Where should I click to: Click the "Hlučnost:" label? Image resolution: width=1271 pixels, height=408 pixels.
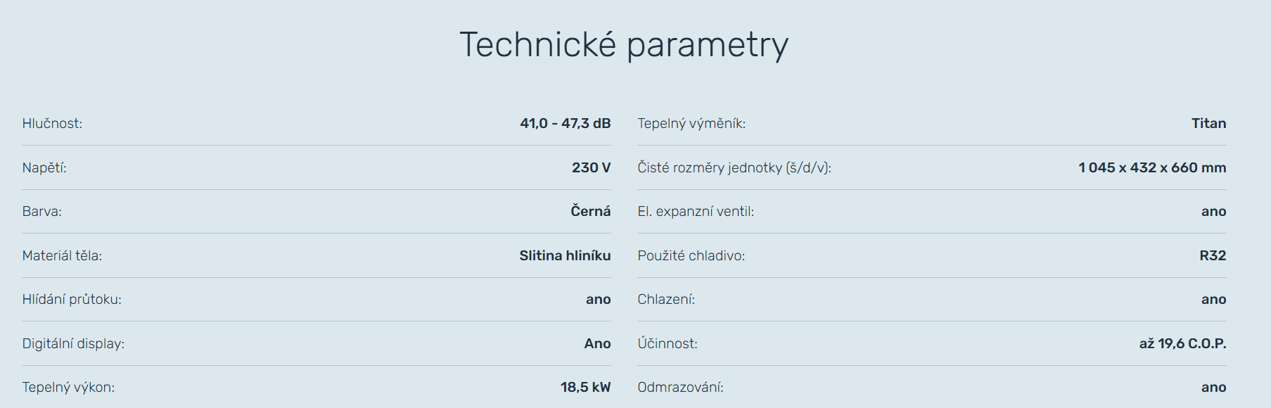[52, 124]
